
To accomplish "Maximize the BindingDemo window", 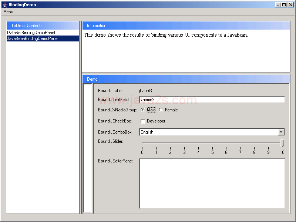I will (284, 5).
